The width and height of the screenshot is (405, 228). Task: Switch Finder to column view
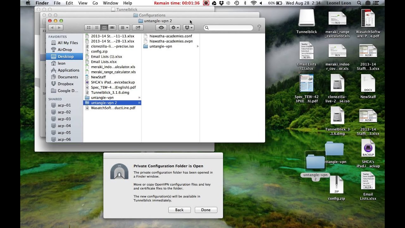(104, 28)
